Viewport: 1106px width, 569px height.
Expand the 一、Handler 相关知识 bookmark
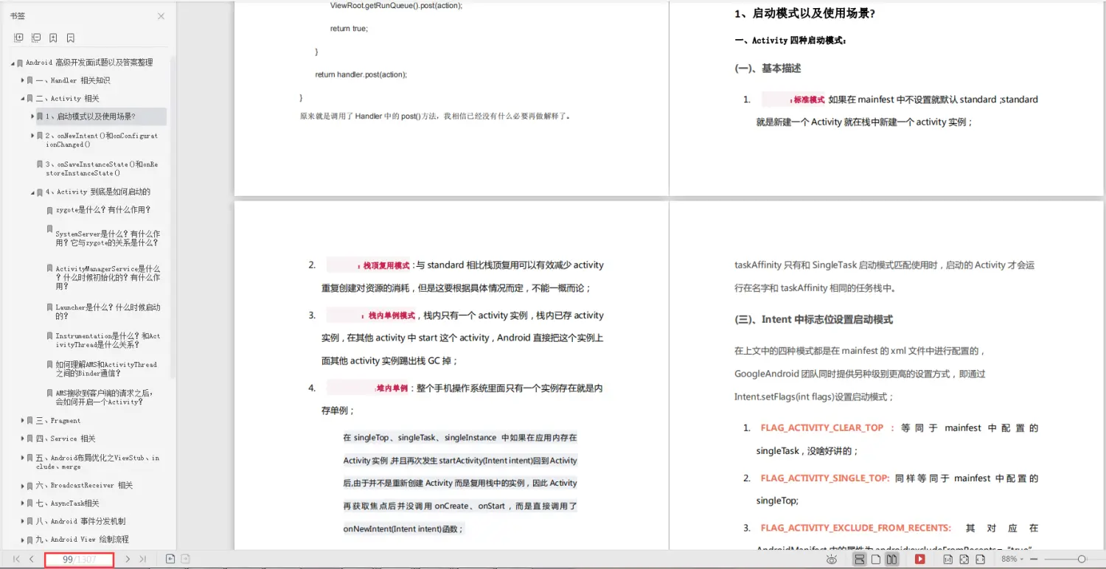click(x=23, y=80)
